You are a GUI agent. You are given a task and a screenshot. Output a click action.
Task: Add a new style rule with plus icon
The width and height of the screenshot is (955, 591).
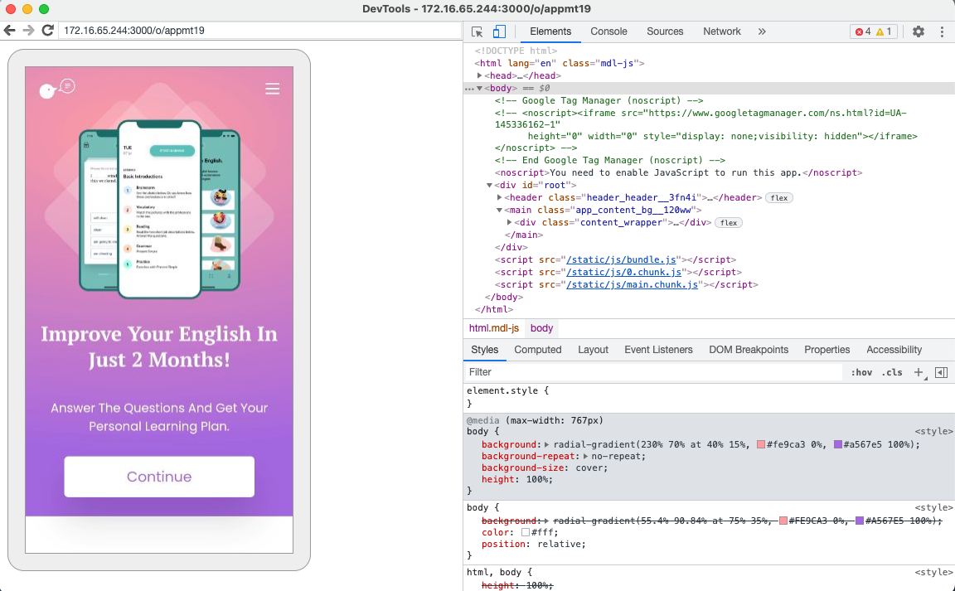click(919, 372)
